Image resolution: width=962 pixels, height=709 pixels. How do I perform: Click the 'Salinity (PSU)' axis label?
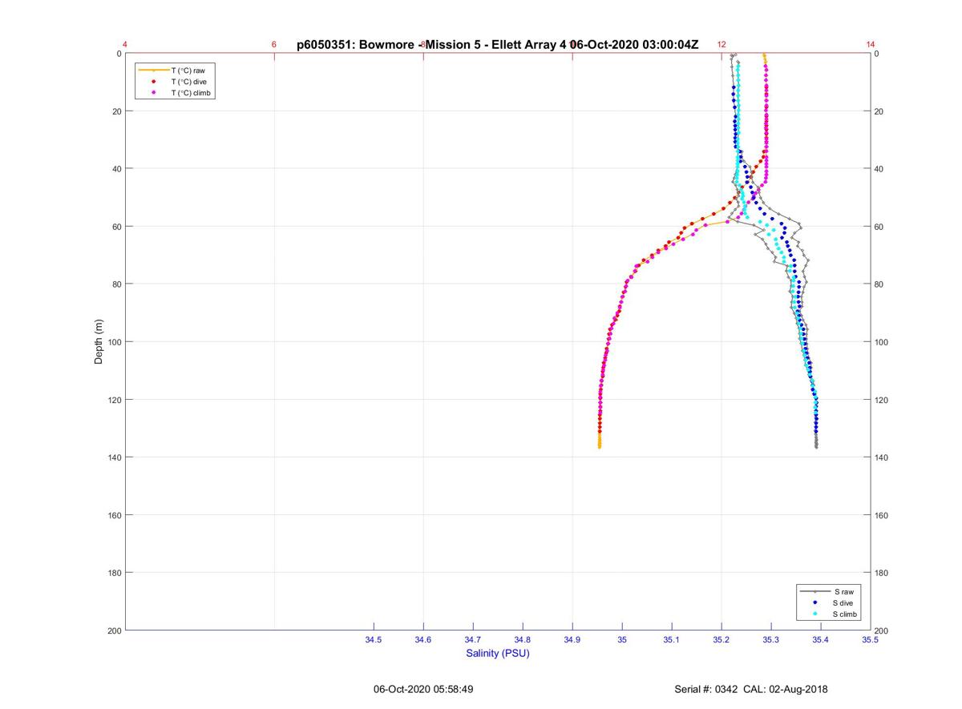tap(498, 654)
